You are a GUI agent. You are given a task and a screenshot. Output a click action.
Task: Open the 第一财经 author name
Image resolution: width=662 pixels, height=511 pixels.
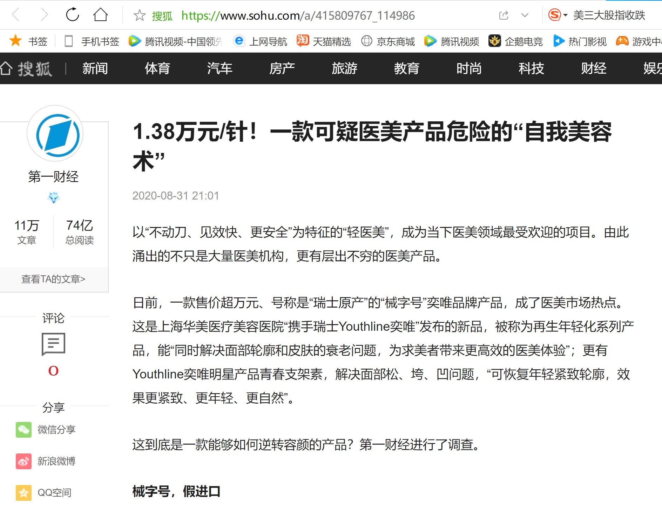click(53, 176)
